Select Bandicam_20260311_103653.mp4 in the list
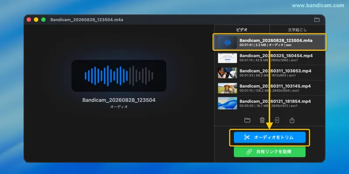 (x=270, y=73)
